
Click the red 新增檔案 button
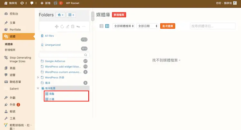119,15
